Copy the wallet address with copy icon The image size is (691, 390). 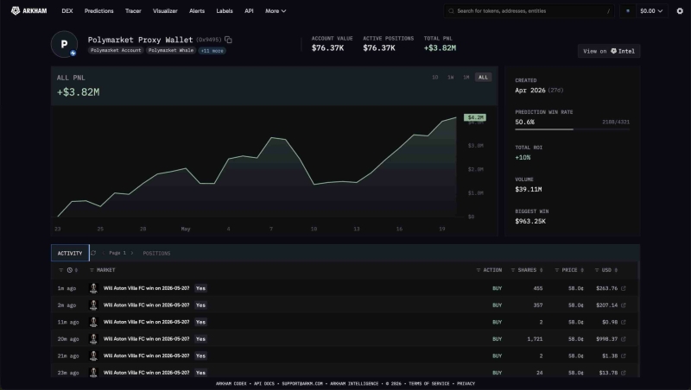[x=228, y=40]
